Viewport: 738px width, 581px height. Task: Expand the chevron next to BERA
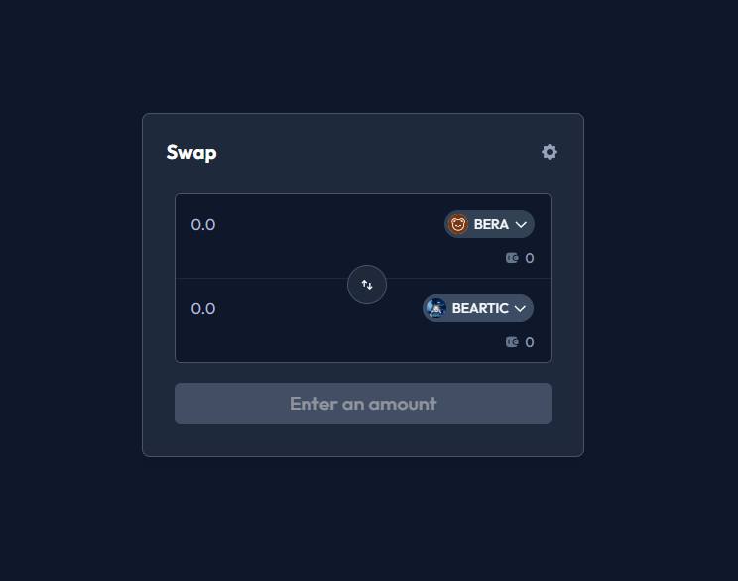click(x=521, y=225)
